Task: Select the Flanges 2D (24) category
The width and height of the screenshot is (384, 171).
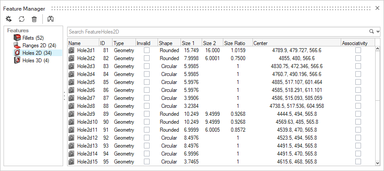Action: [x=35, y=46]
